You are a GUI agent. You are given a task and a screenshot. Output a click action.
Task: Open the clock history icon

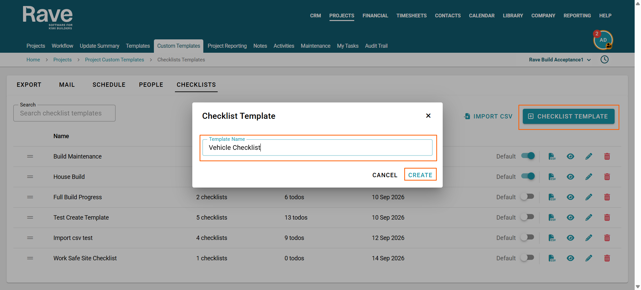pyautogui.click(x=604, y=60)
